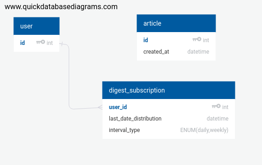Select the created_at field
The image size is (262, 165).
[176, 52]
